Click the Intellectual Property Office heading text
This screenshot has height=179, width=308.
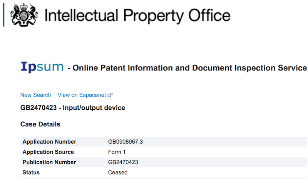click(x=137, y=15)
